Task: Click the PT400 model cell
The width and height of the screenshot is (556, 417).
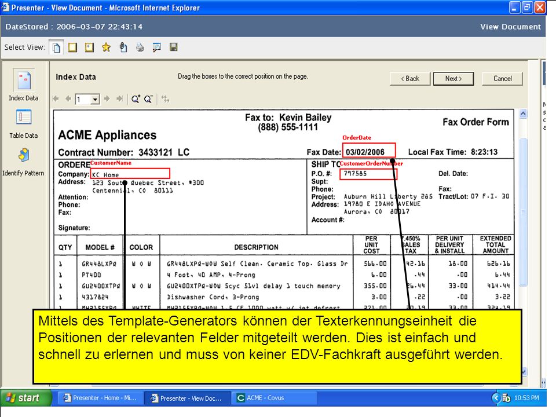Action: coord(92,275)
